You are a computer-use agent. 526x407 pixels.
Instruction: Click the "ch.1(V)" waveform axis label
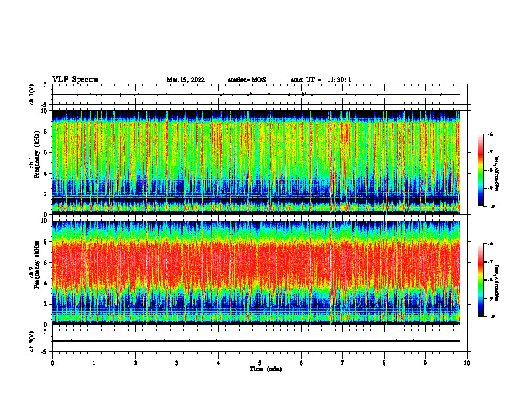(x=31, y=94)
